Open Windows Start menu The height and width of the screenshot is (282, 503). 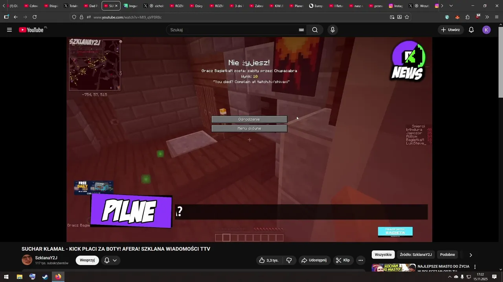6,277
